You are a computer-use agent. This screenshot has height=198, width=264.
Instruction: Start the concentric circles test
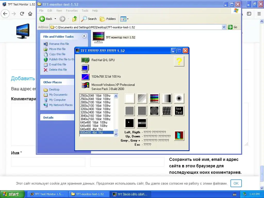point(154,111)
